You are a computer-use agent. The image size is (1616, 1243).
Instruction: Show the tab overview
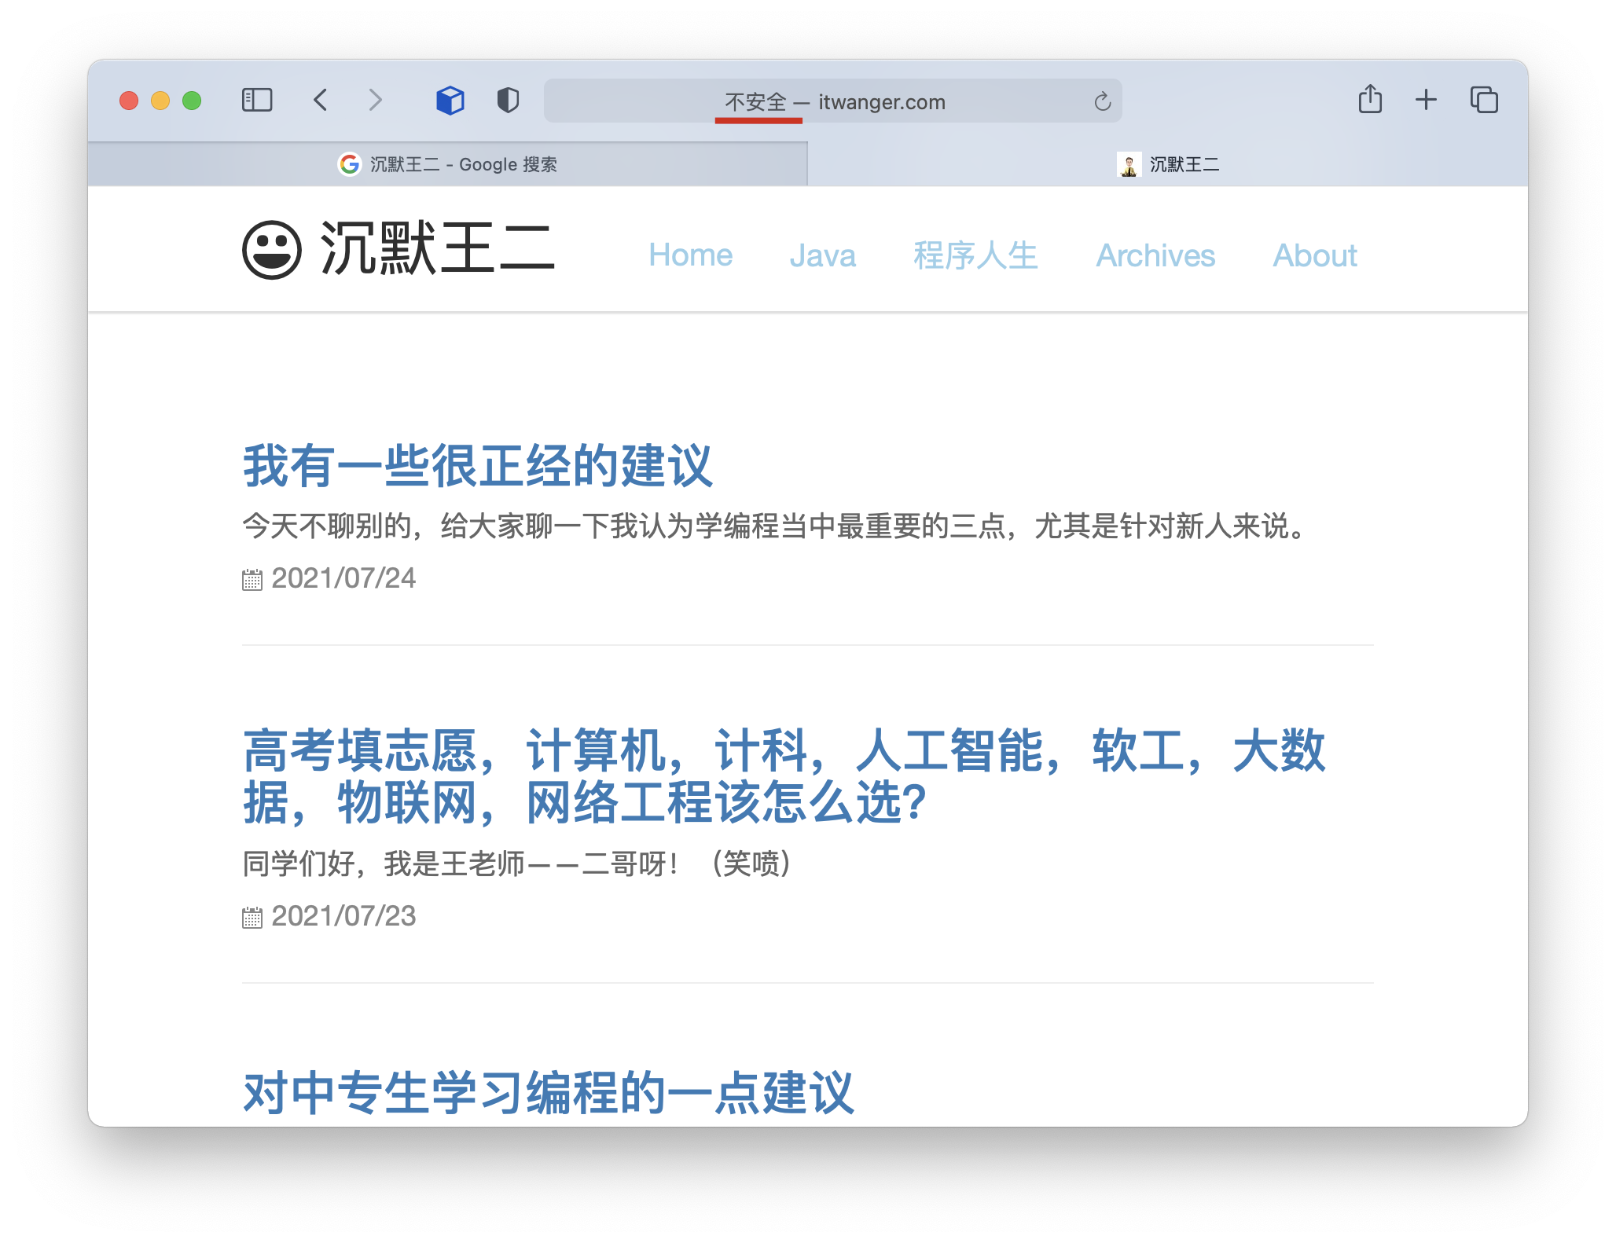click(1484, 100)
